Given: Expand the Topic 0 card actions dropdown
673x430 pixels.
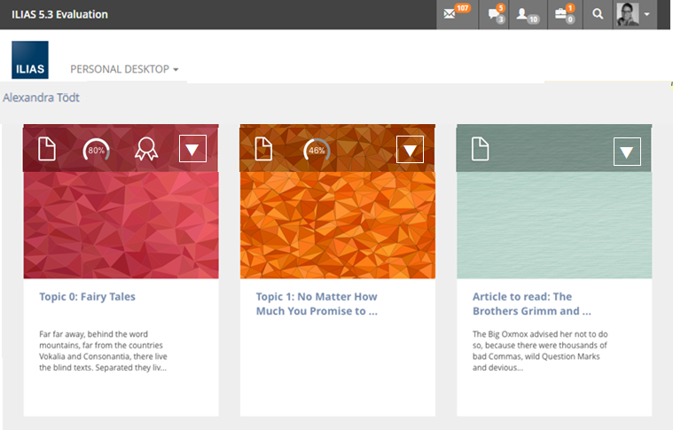Looking at the screenshot, I should [192, 150].
